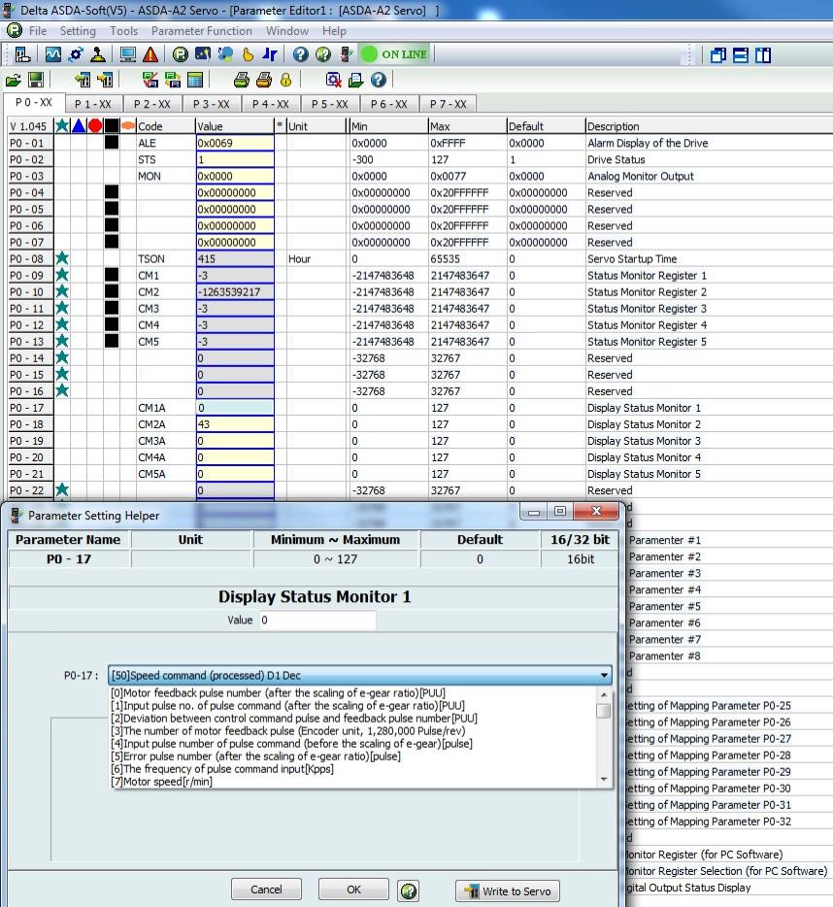The height and width of the screenshot is (907, 833).
Task: Toggle the green star column filter header
Action: [x=62, y=125]
